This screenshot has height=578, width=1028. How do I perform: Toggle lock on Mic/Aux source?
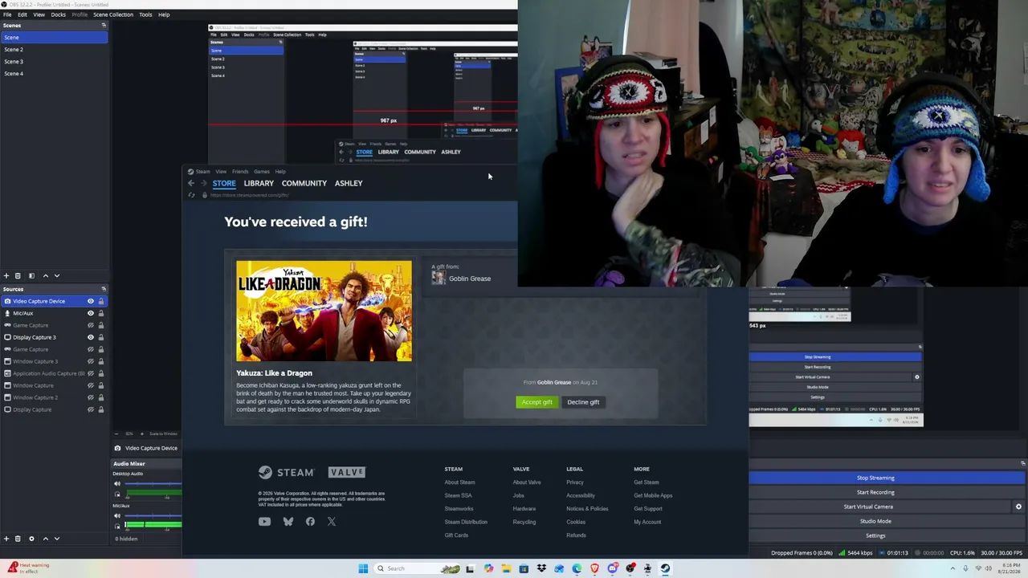(x=100, y=313)
